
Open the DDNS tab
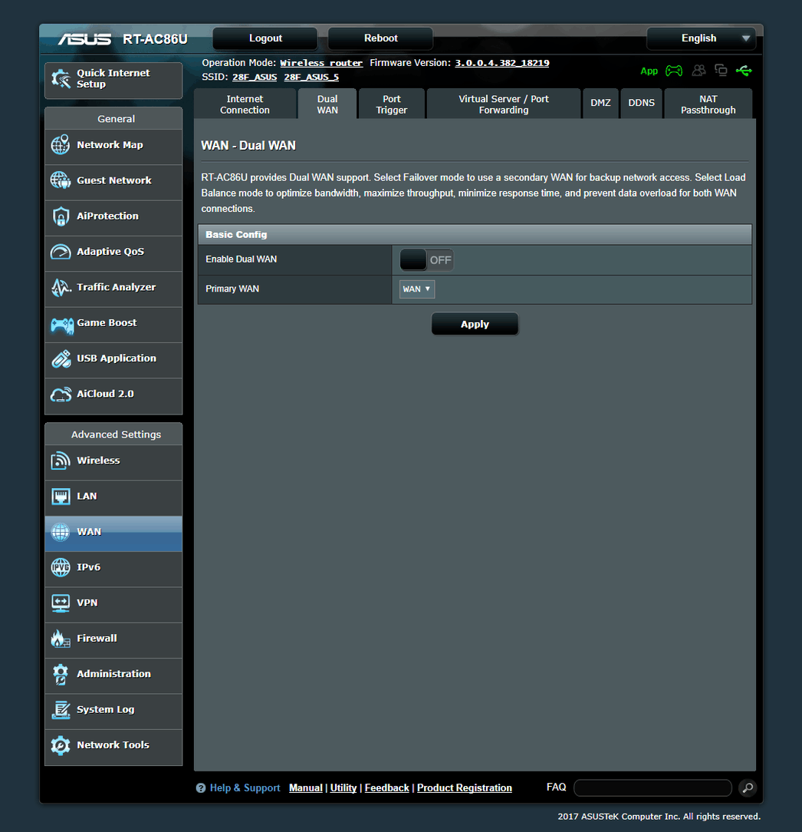[x=642, y=104]
